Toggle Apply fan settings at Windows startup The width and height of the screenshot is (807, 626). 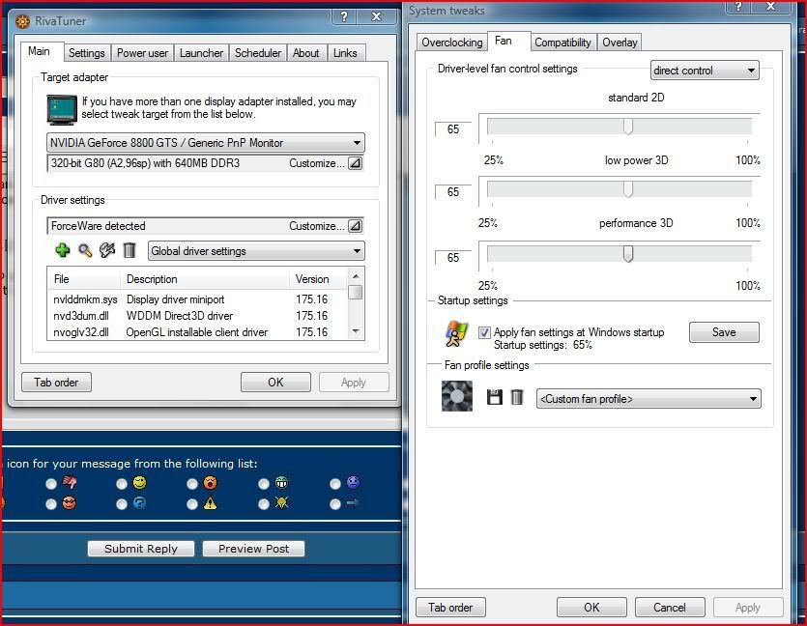[x=484, y=332]
